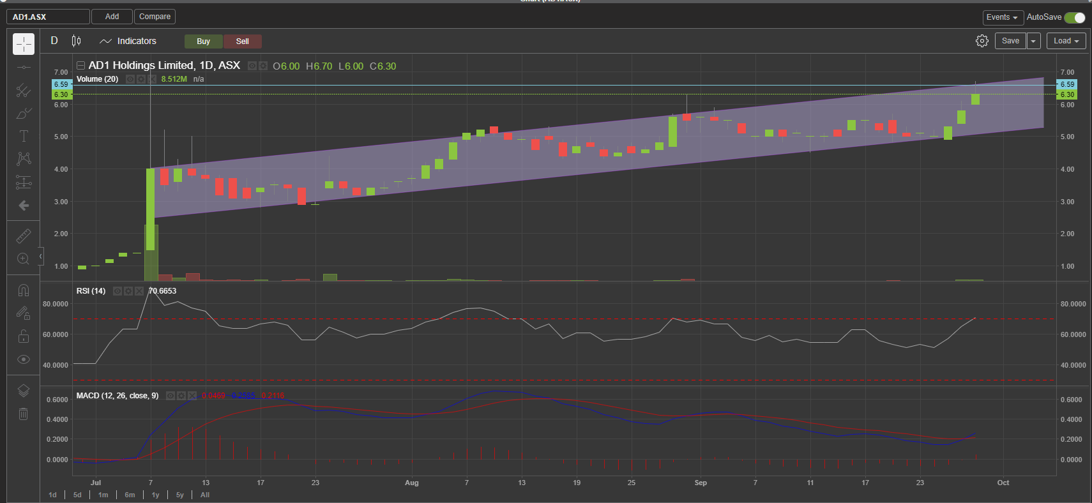1092x503 pixels.
Task: Toggle magnet mode snapping
Action: (x=24, y=290)
